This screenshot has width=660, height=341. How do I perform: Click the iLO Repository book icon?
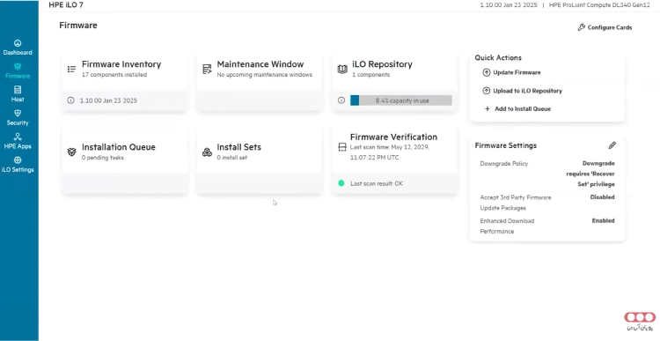click(342, 69)
